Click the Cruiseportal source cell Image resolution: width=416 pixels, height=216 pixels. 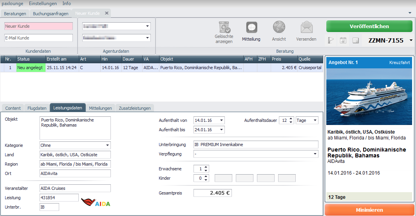[310, 68]
